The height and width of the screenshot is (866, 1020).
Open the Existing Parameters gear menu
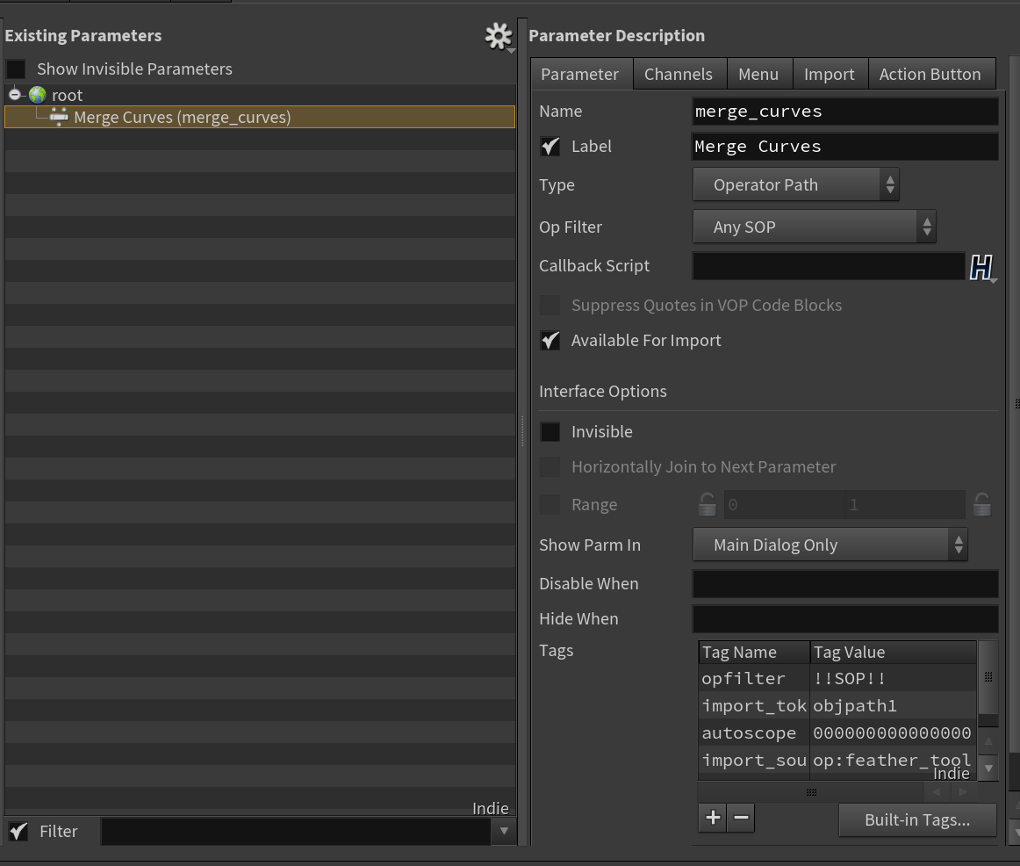point(499,36)
